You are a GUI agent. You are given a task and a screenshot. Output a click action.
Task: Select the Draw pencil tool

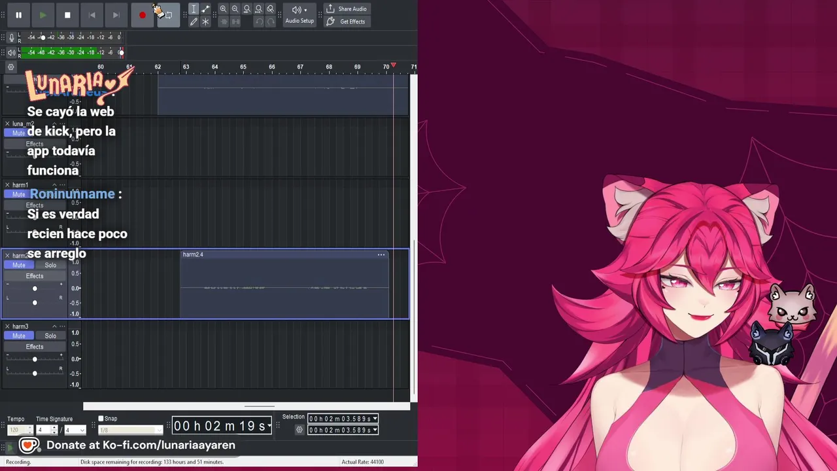194,22
